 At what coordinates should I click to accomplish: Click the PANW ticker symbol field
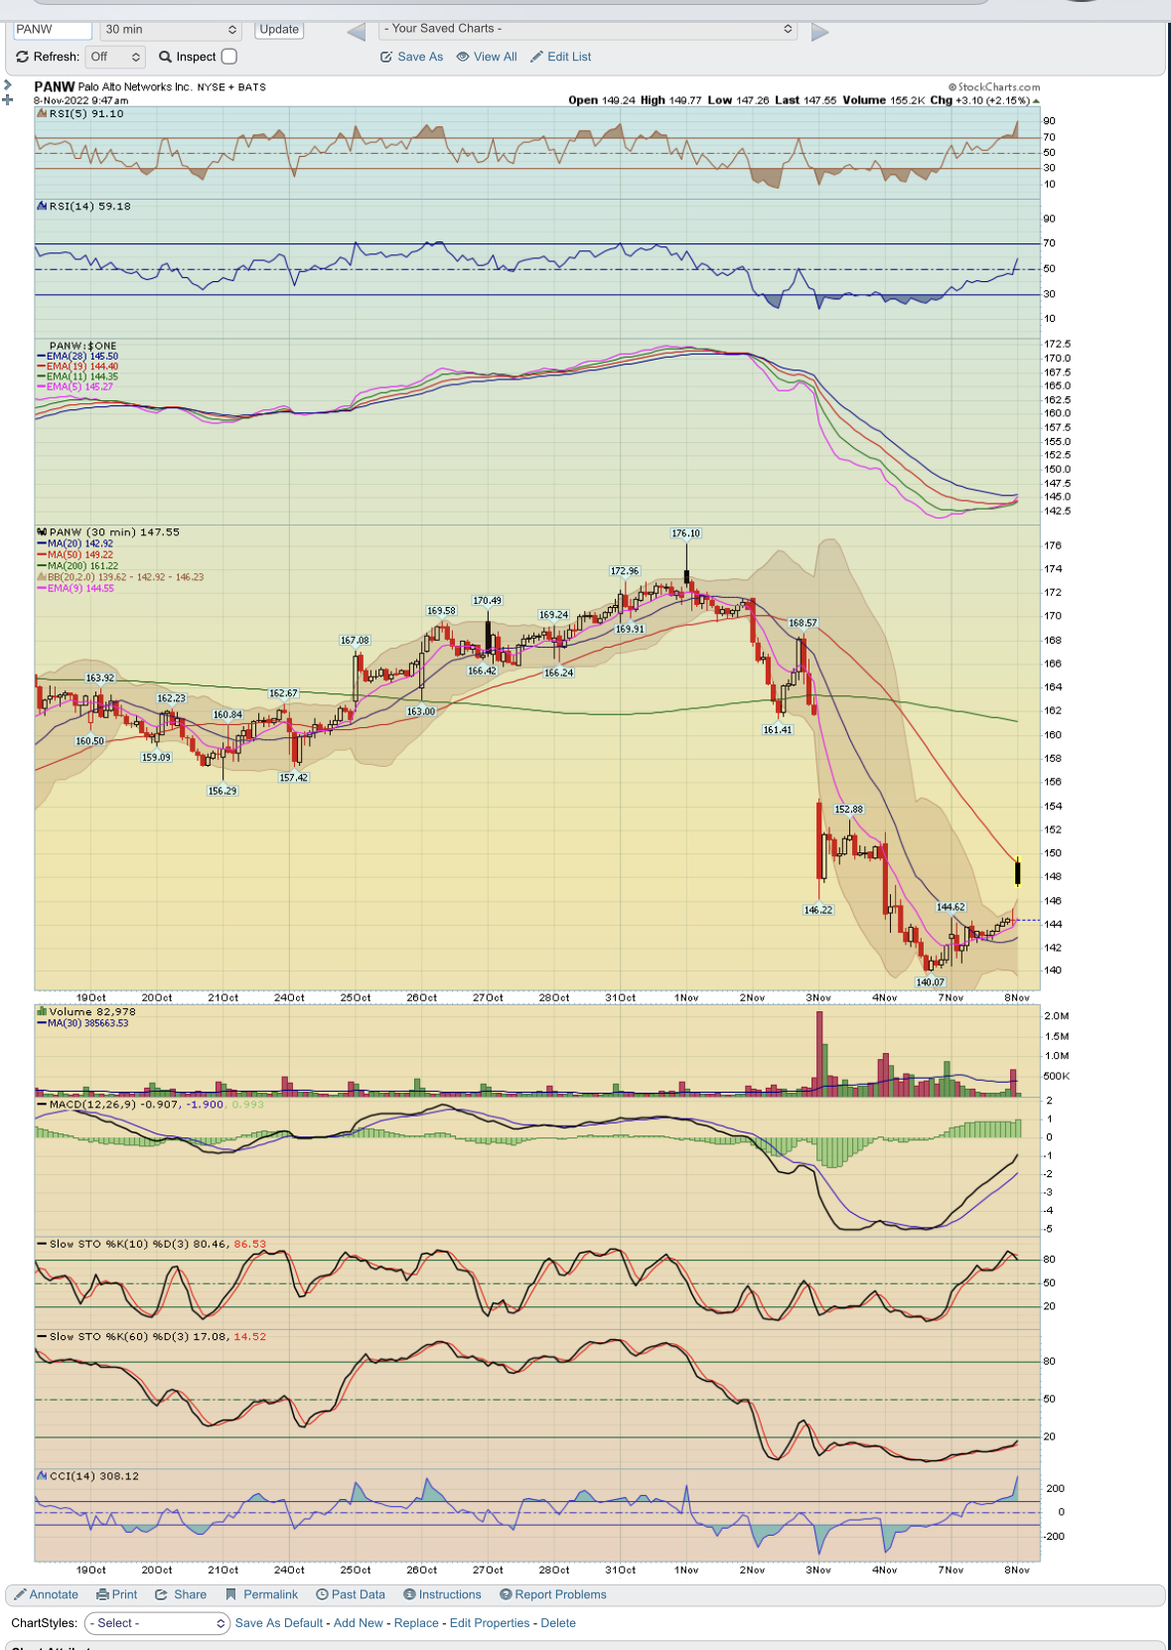(53, 30)
